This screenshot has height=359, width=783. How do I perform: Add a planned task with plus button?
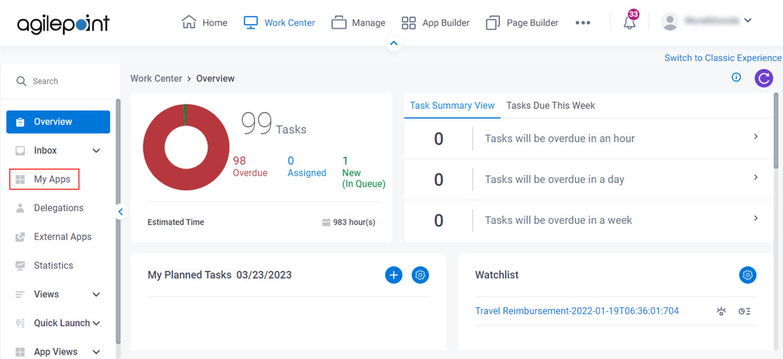coord(394,275)
